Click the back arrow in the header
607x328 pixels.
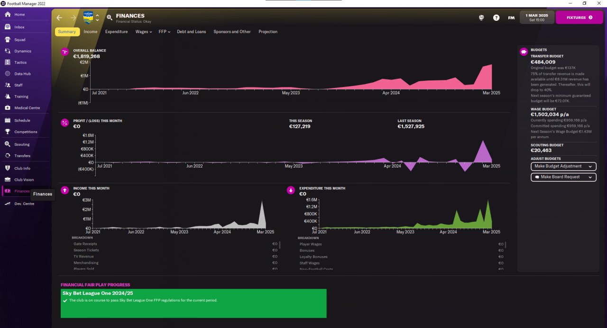[59, 18]
